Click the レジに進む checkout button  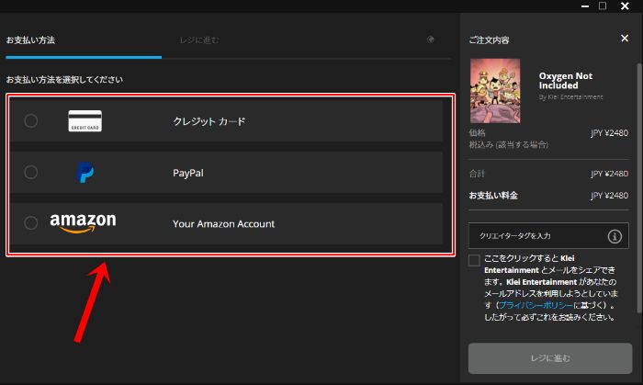coord(550,358)
